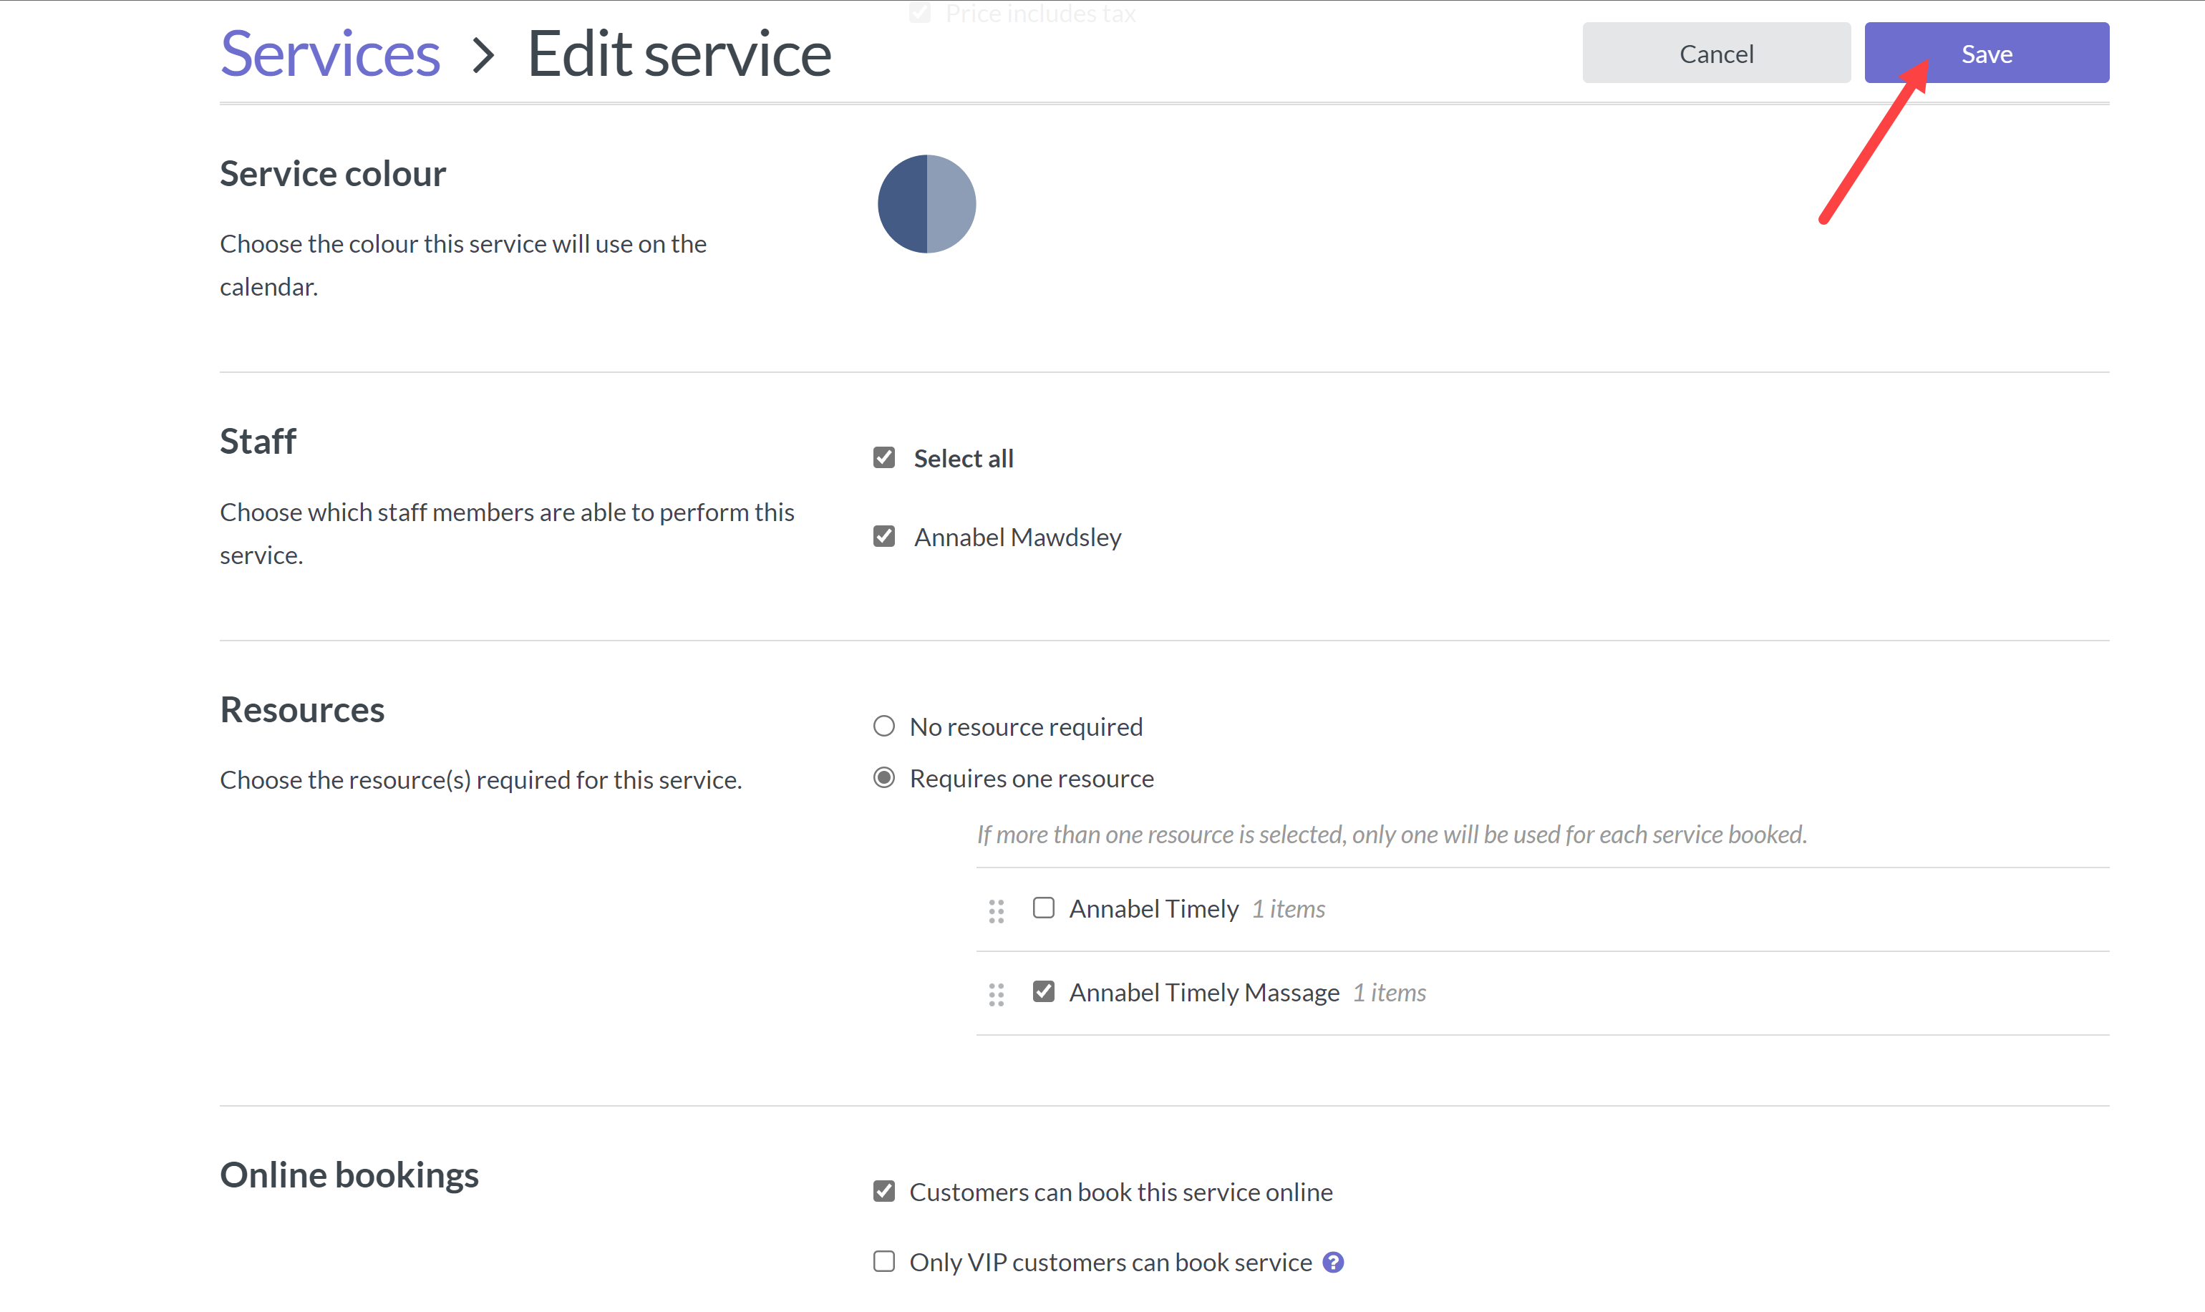Click the Annabel Mawdsley label
The height and width of the screenshot is (1312, 2205).
pyautogui.click(x=1017, y=537)
